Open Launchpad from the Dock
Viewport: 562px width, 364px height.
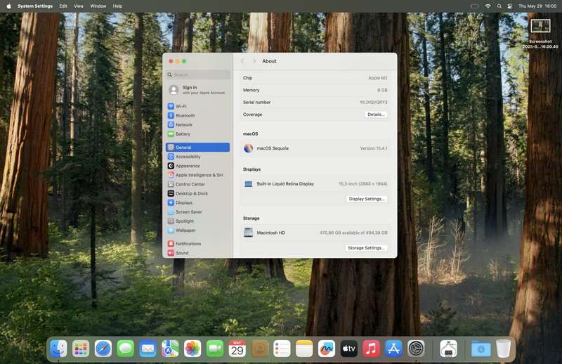coord(81,349)
